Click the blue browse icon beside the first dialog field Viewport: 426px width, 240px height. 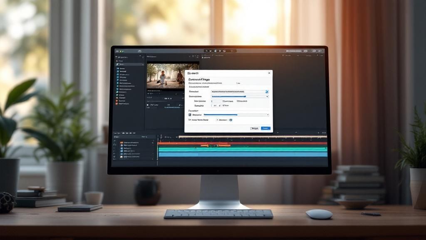pos(267,92)
